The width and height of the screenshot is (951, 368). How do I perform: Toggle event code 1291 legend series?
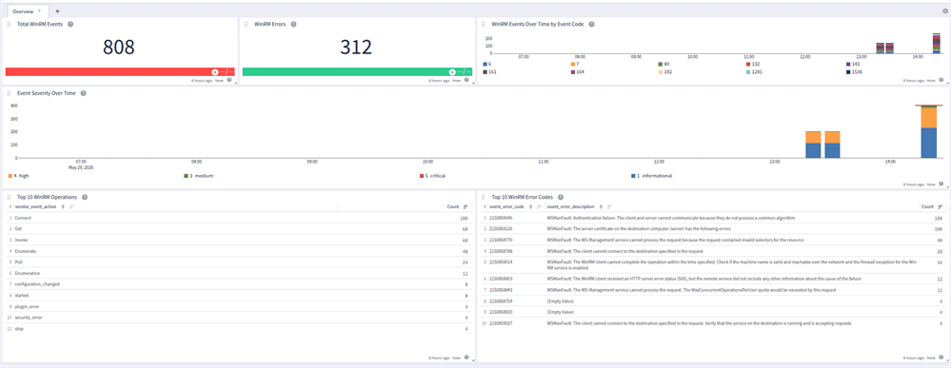pos(754,71)
